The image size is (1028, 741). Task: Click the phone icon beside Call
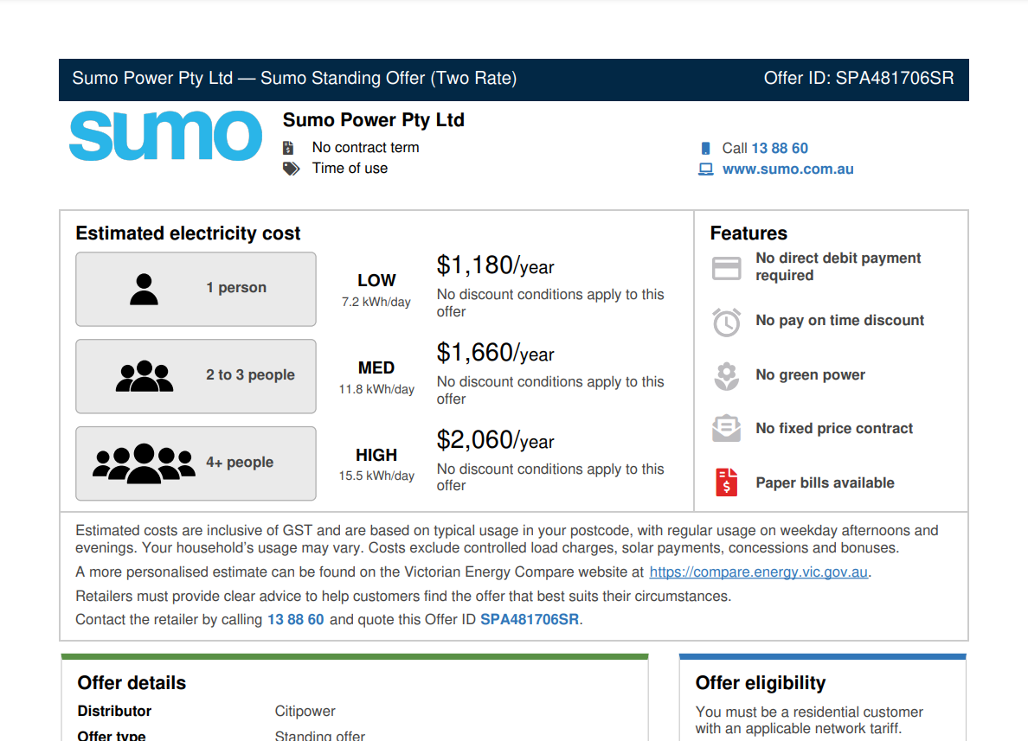coord(705,149)
